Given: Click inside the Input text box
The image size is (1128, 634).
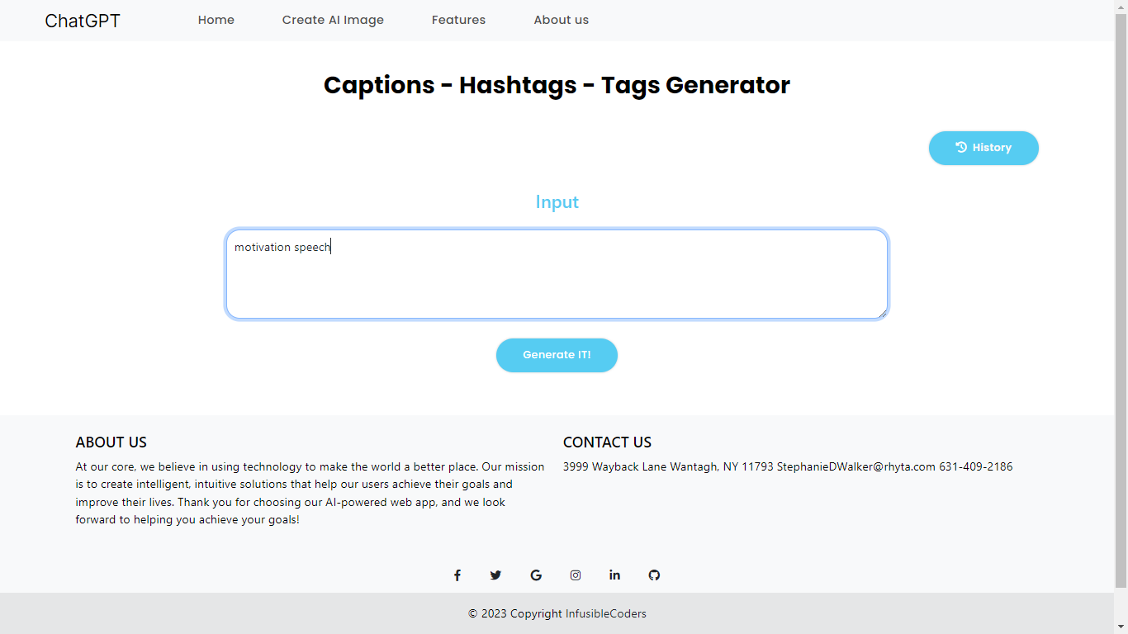Looking at the screenshot, I should point(557,272).
